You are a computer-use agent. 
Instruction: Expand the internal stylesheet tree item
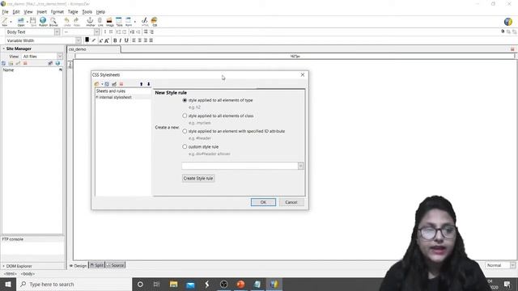[97, 97]
